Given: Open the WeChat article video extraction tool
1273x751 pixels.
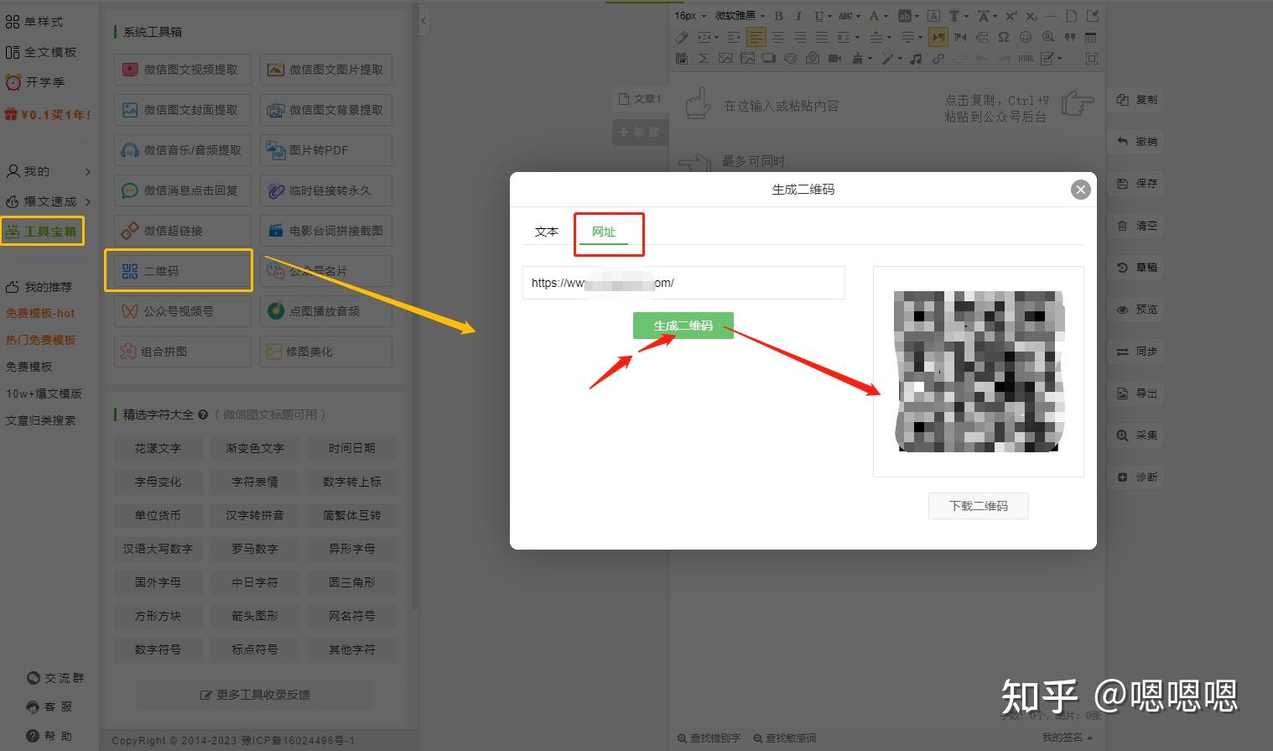Looking at the screenshot, I should click(183, 70).
